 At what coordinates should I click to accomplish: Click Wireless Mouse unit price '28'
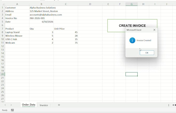(66, 36)
